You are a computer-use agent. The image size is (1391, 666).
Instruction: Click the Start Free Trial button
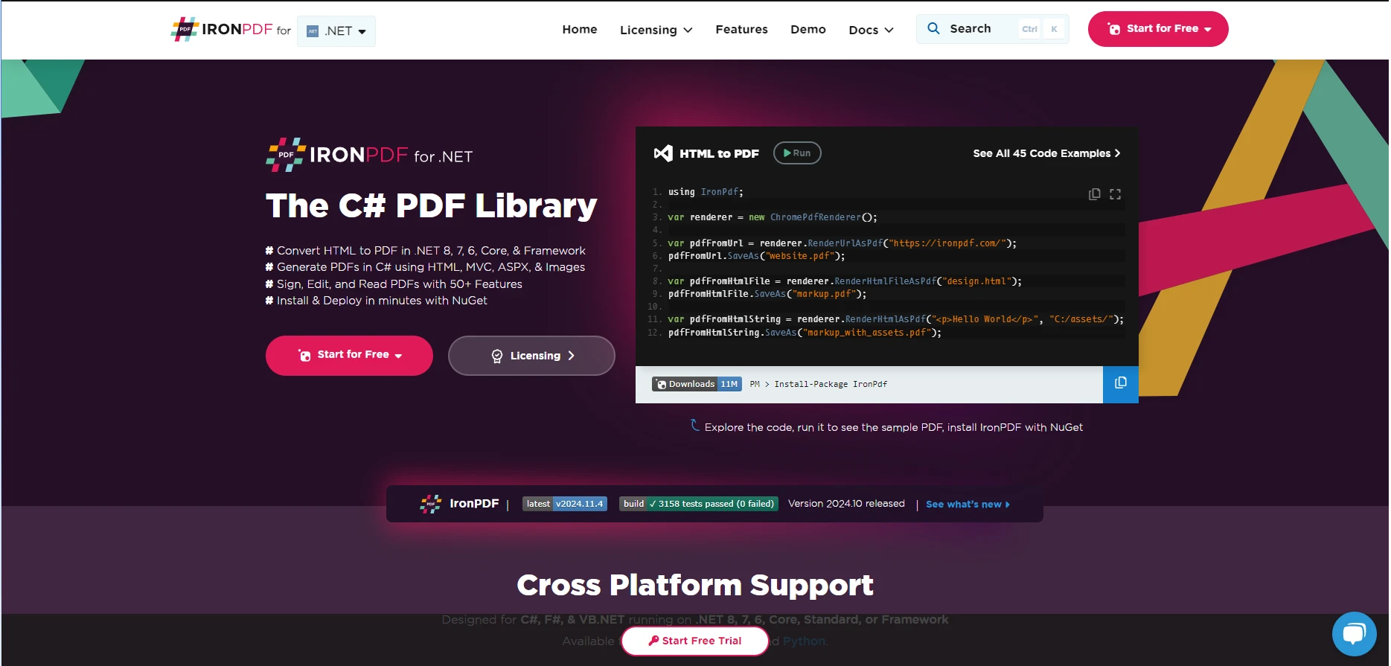(x=694, y=641)
